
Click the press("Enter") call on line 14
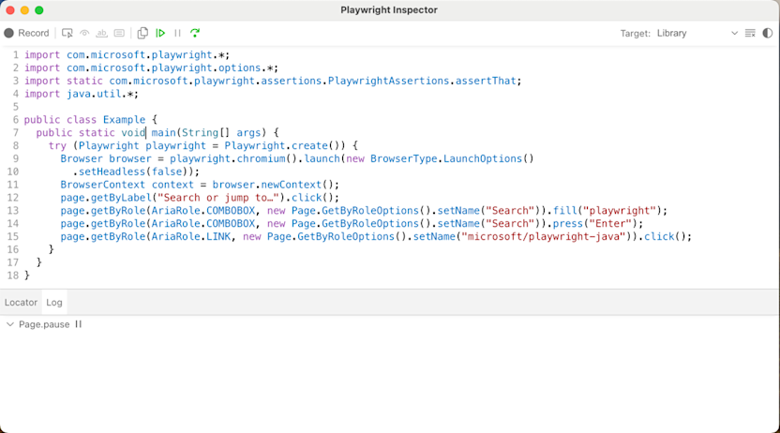[595, 223]
